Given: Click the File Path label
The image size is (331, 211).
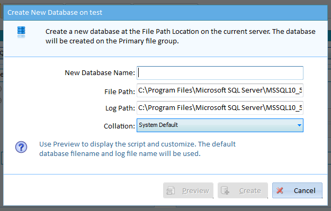Looking at the screenshot, I should (x=120, y=91).
